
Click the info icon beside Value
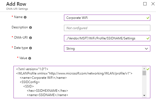pyautogui.click(x=30, y=58)
